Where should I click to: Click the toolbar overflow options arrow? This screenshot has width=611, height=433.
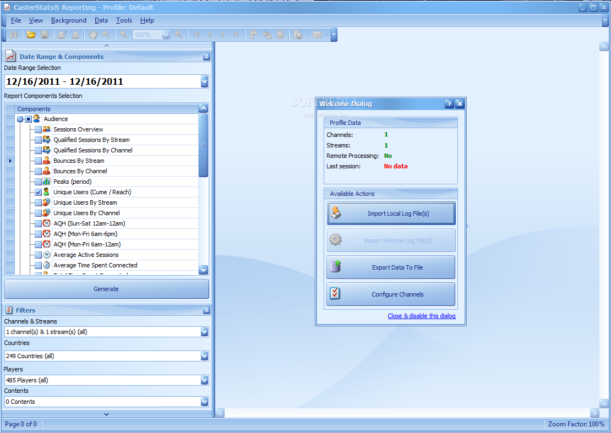[x=334, y=35]
